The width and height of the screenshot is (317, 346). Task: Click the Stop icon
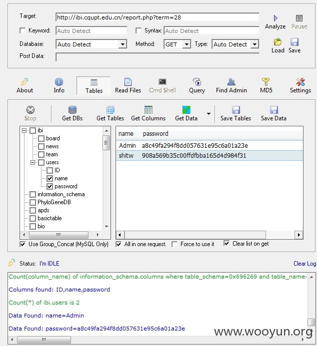click(x=30, y=110)
